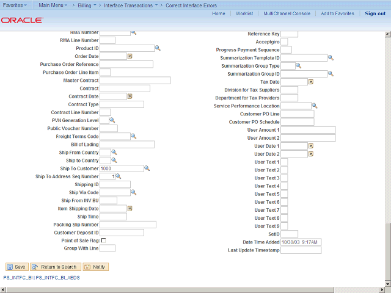Click the Customer PO Line field
This screenshot has height=293, width=391.
(x=298, y=114)
